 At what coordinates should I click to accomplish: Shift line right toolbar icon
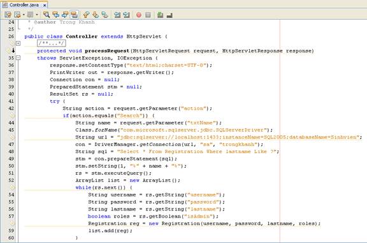(x=126, y=15)
